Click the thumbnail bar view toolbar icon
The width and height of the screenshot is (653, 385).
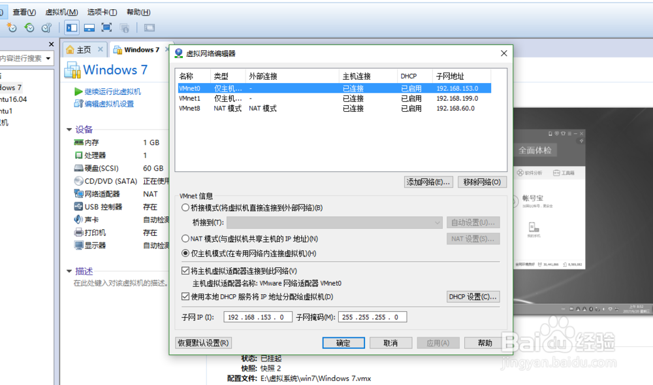[x=89, y=27]
